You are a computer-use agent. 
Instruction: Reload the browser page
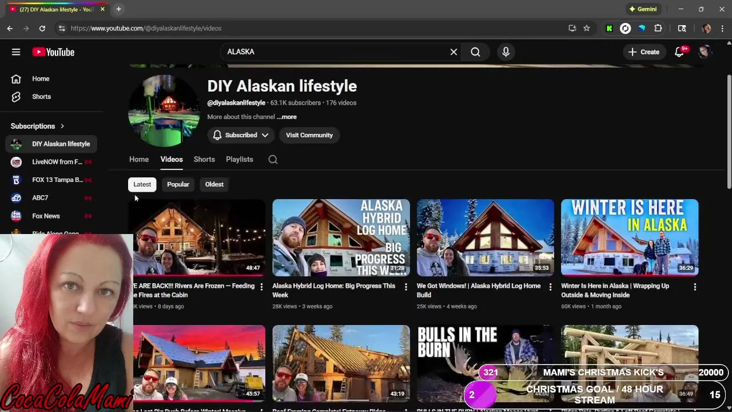click(42, 28)
